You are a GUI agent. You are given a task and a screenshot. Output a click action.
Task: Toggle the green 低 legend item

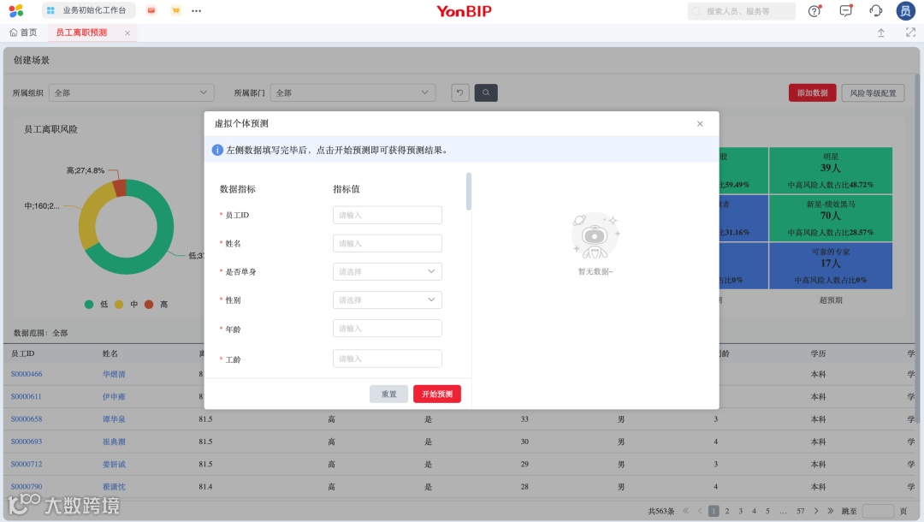[x=97, y=304]
